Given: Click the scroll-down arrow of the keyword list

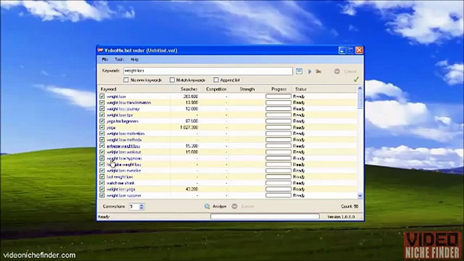Looking at the screenshot, I should click(360, 195).
